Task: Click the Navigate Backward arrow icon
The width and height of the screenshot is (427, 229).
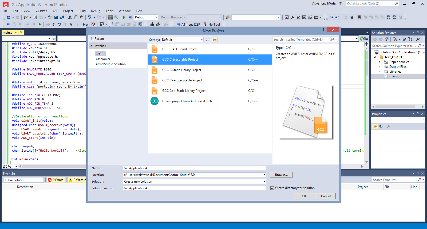Action: click(x=9, y=17)
